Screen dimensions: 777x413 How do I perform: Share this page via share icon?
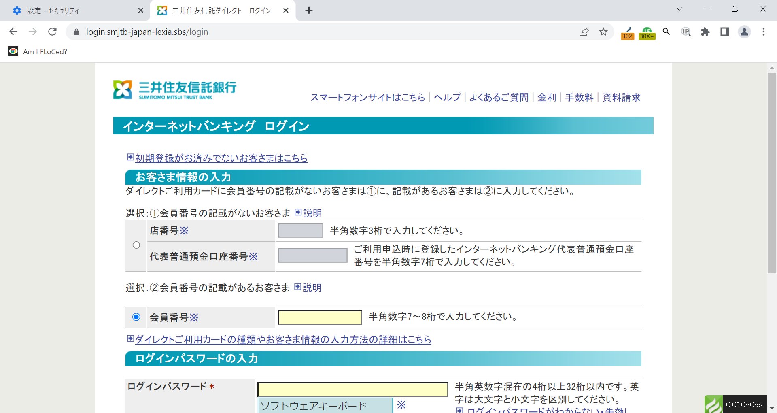584,32
